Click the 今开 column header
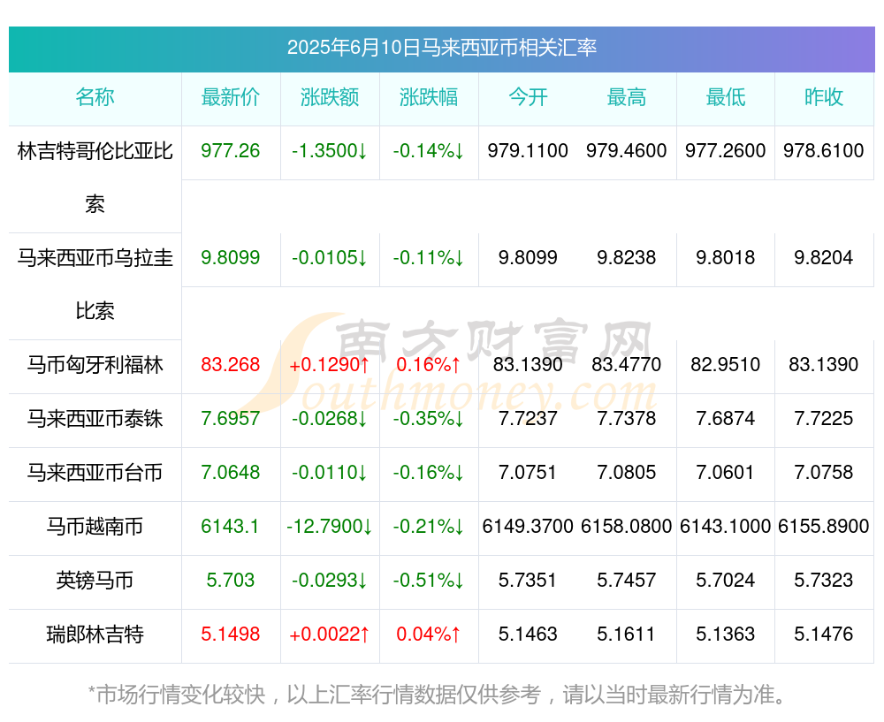 tap(528, 97)
